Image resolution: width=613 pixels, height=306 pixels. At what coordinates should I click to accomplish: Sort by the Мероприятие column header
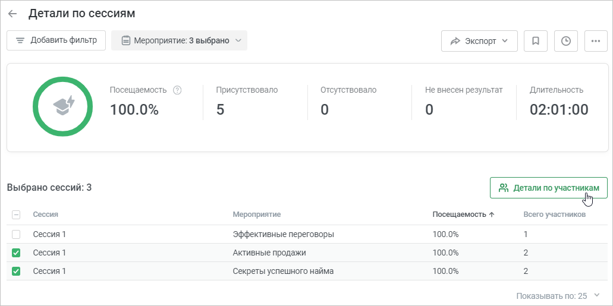[x=257, y=214]
